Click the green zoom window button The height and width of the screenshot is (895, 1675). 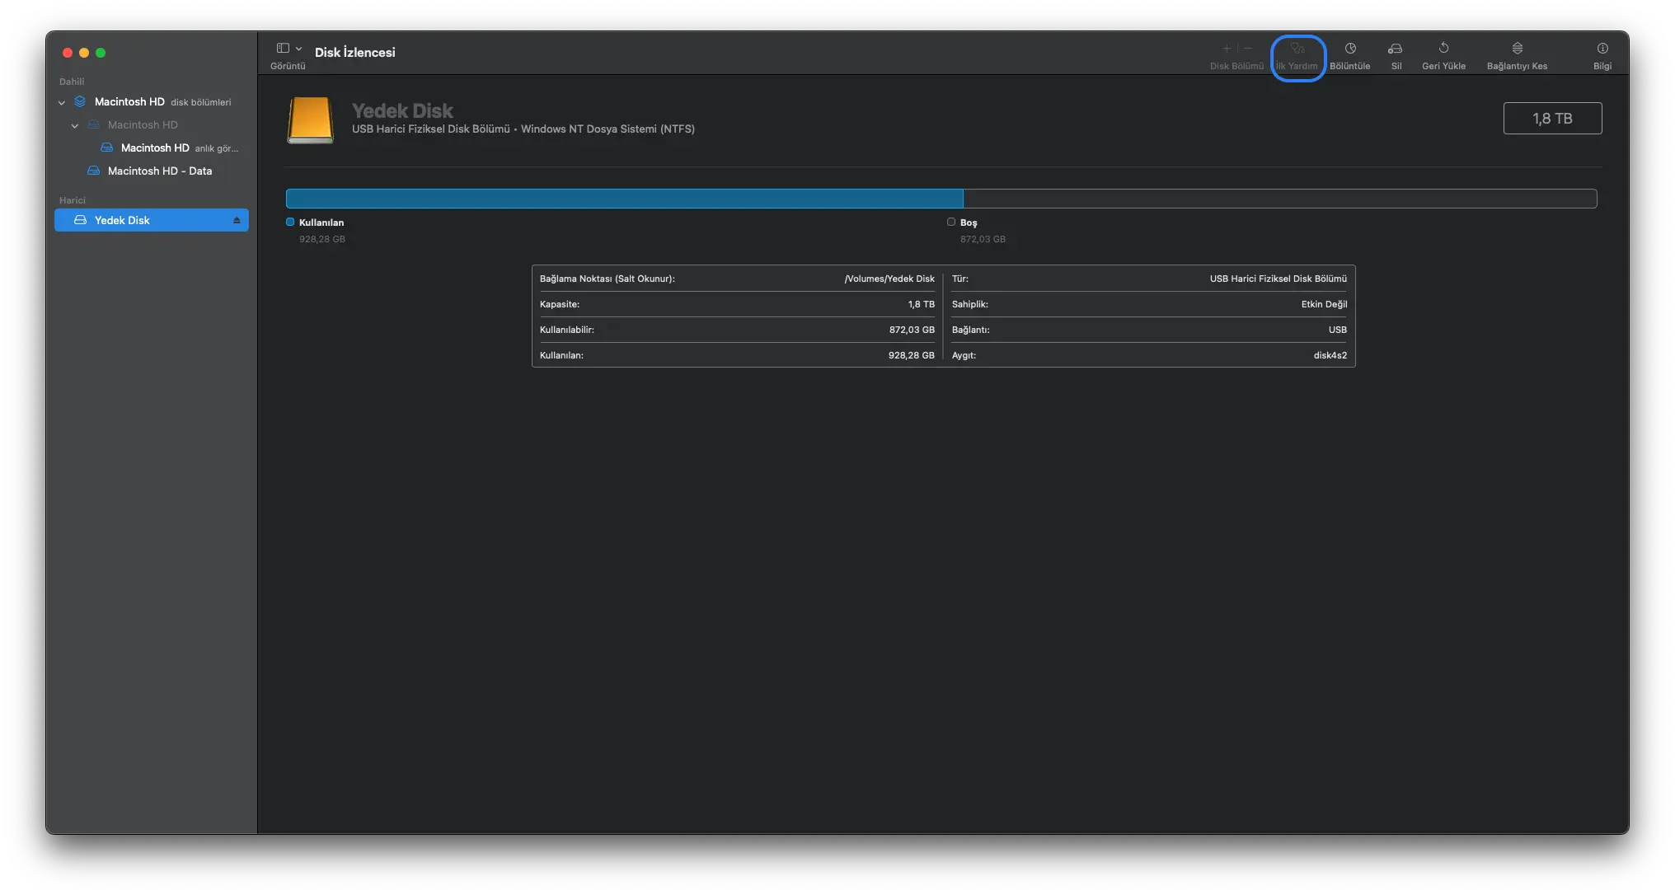click(101, 53)
